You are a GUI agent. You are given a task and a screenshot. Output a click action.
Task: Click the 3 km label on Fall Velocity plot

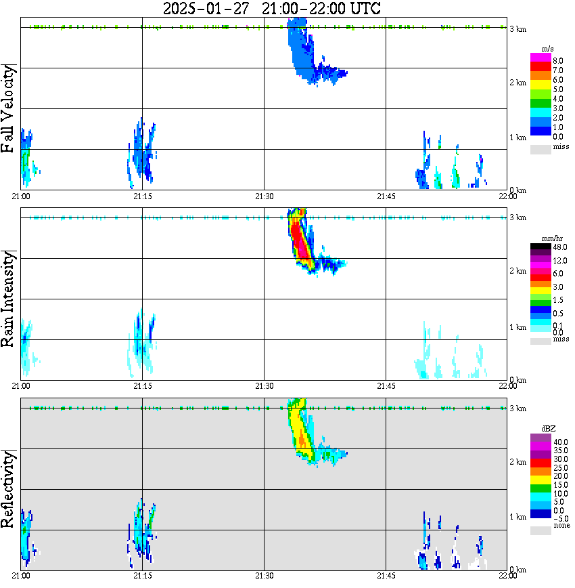tap(517, 29)
